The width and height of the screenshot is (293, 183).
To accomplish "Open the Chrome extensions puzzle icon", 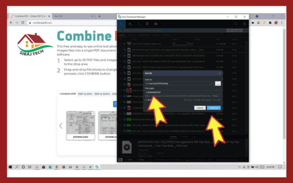I will coord(270,22).
